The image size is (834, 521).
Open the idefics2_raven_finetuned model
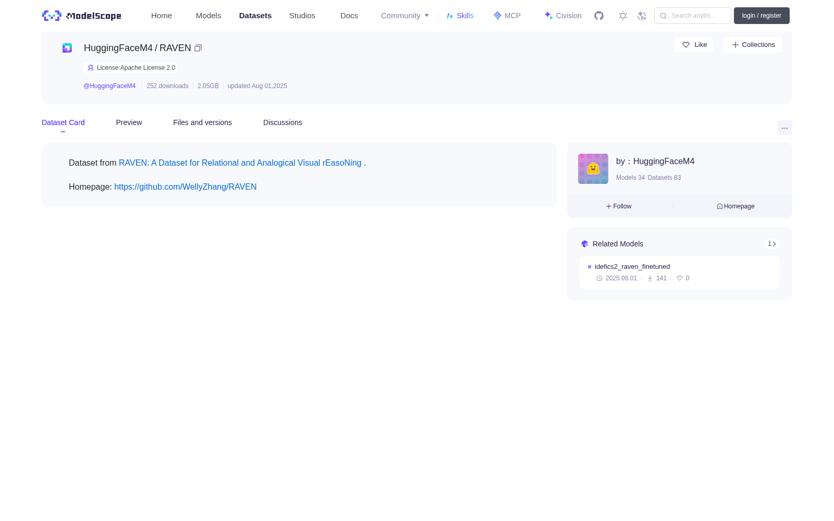coord(632,267)
